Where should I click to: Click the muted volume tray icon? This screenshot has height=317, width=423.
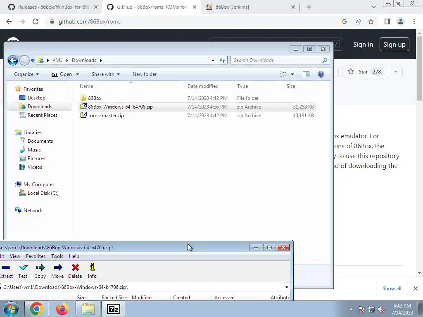coord(381,309)
